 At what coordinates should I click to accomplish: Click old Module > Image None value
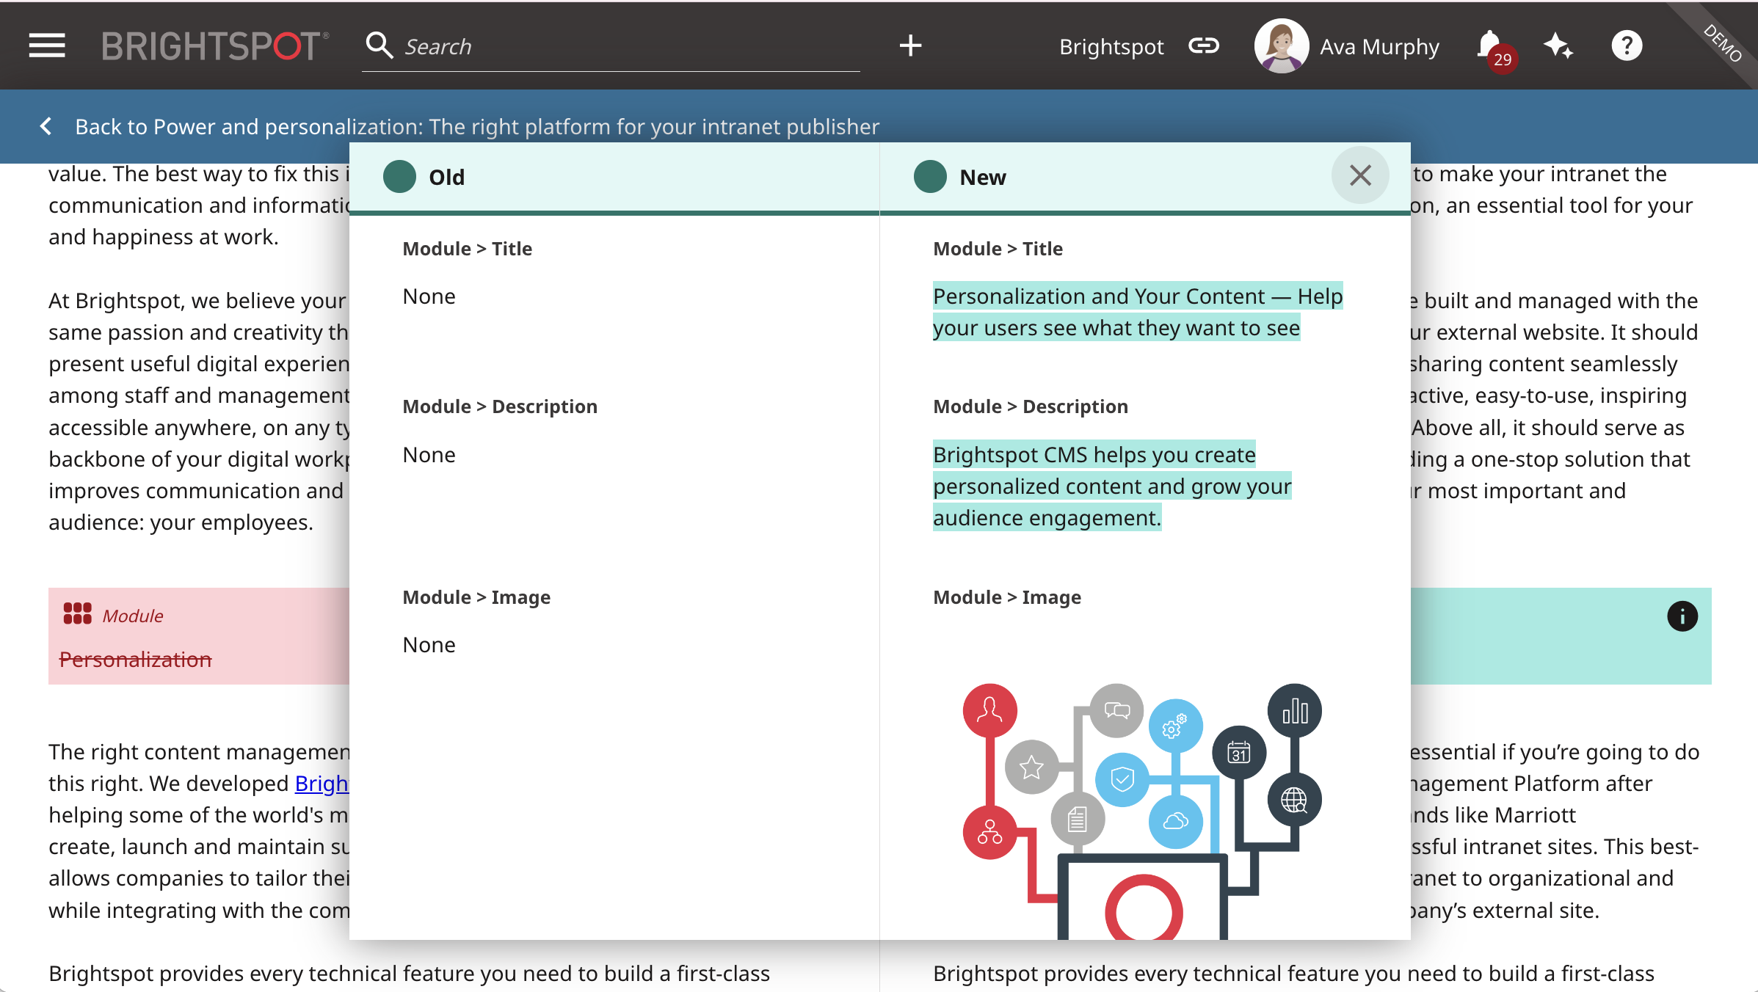429,645
